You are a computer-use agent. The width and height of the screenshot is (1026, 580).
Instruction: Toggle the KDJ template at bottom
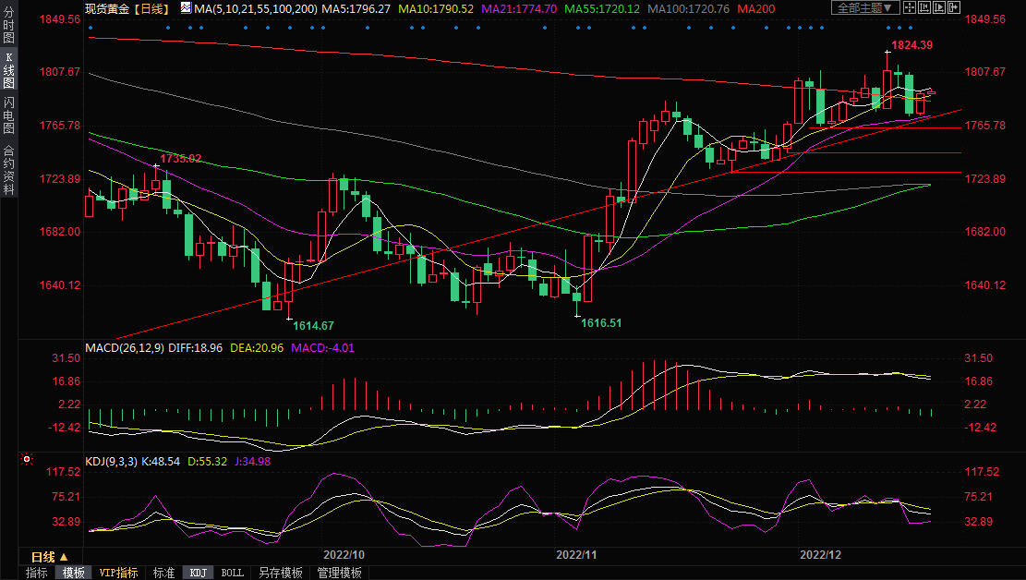[x=198, y=573]
